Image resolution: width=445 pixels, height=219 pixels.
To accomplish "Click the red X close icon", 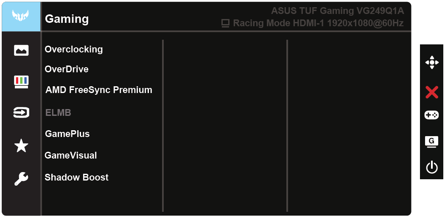I will (431, 92).
